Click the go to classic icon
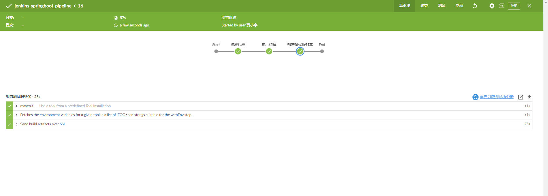Screen dimensions: 548x196 click(502, 6)
